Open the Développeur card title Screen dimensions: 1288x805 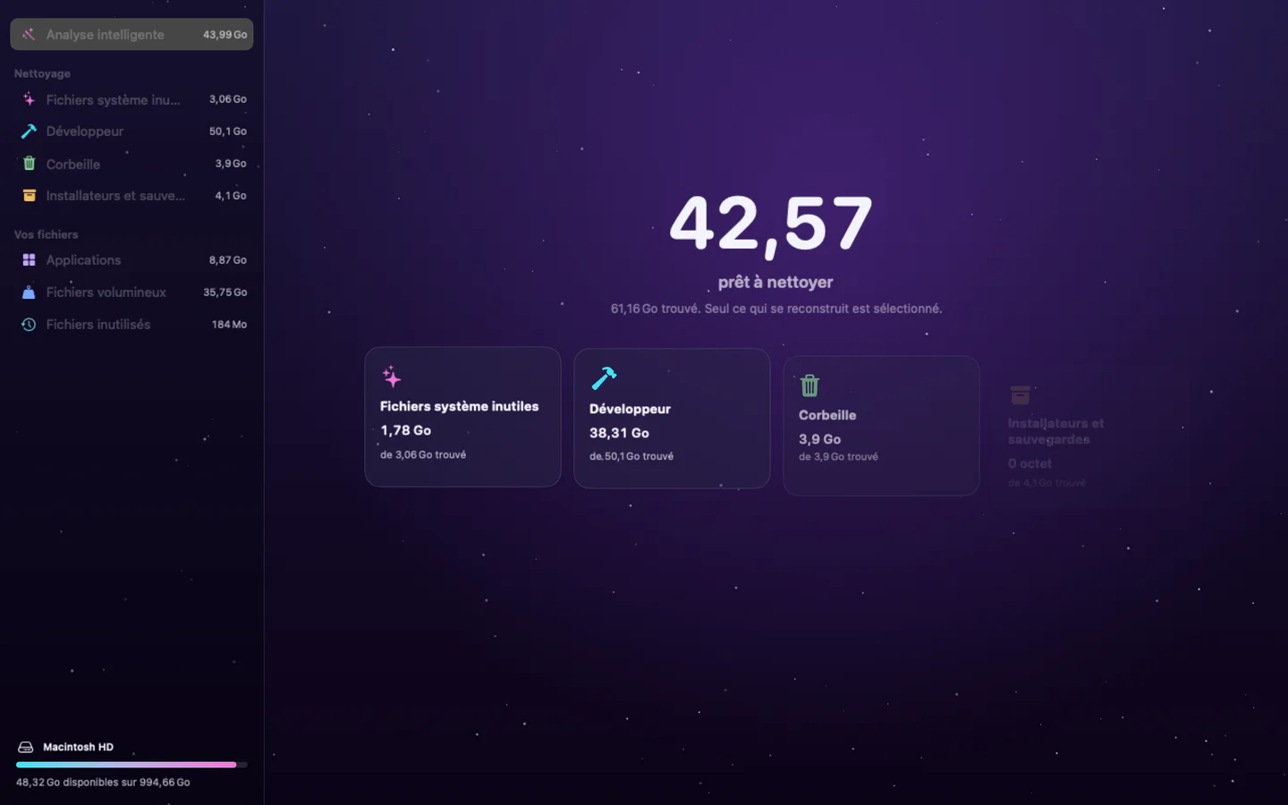[x=630, y=409]
